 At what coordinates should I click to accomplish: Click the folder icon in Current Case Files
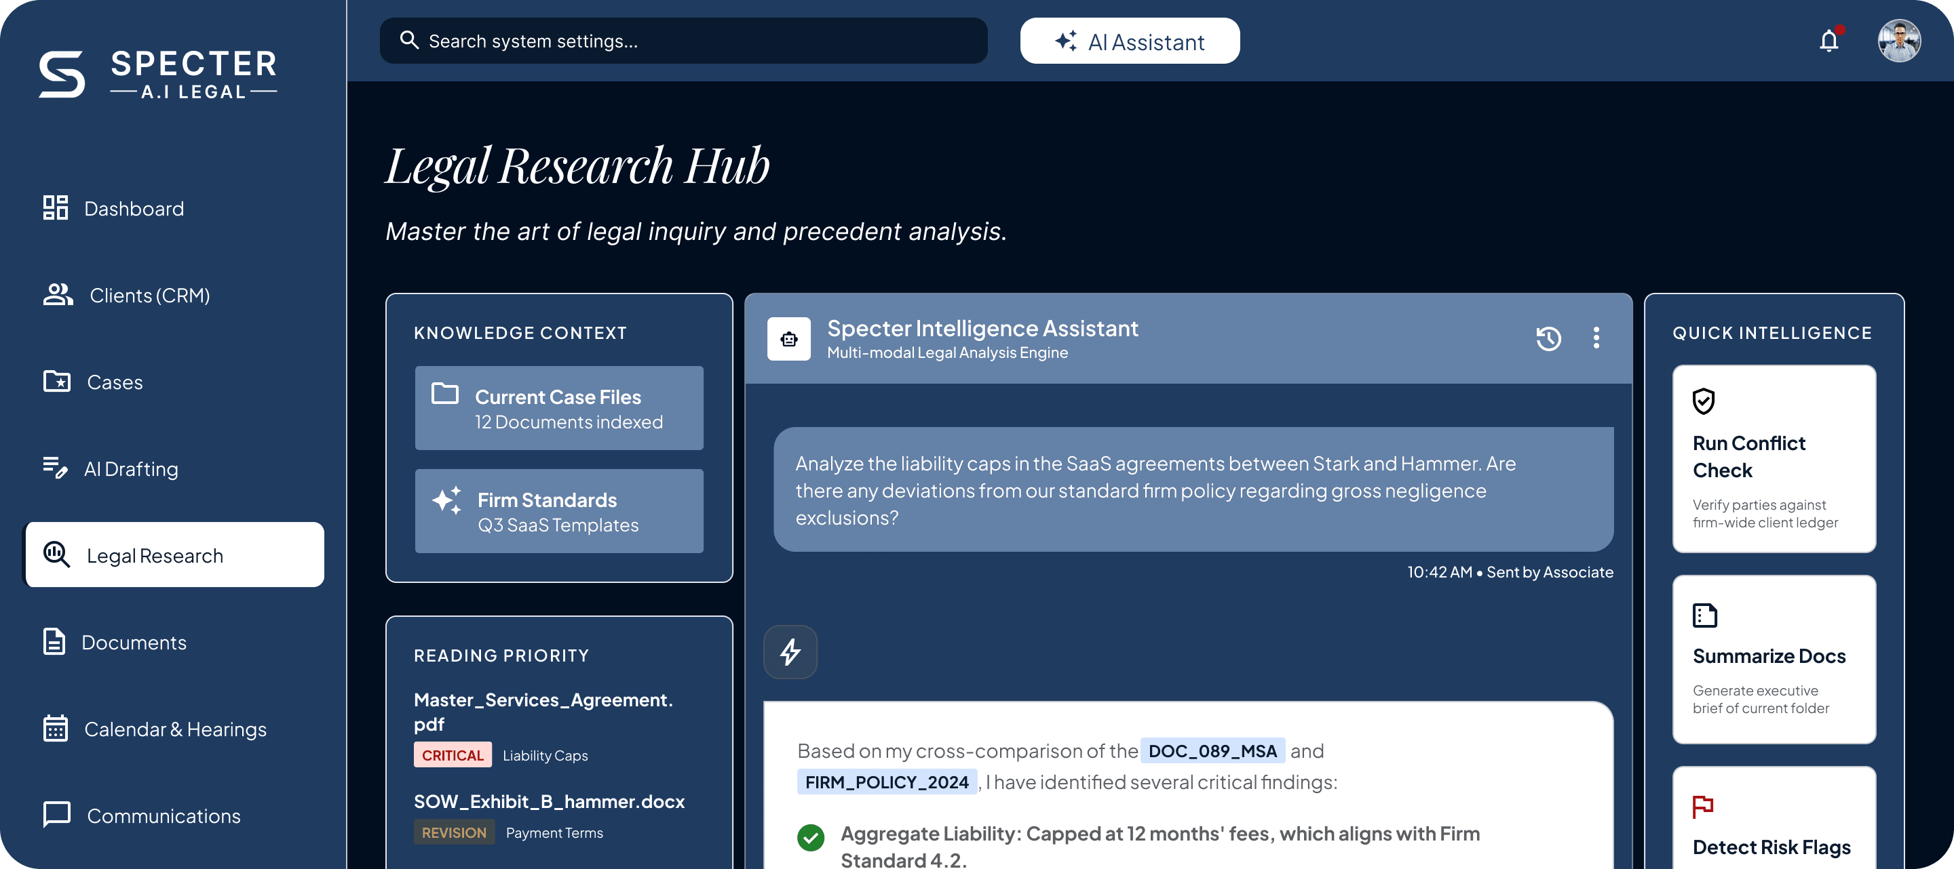click(444, 393)
